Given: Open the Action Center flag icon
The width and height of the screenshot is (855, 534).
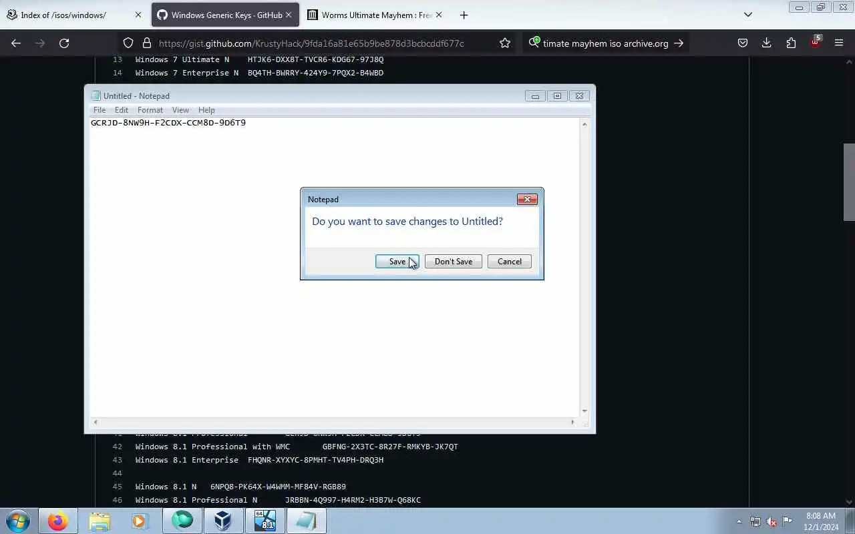Looking at the screenshot, I should point(788,521).
